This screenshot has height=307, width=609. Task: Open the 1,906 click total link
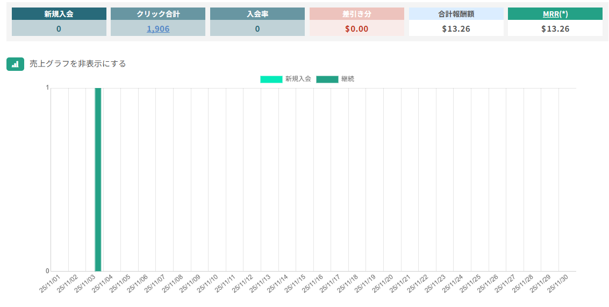click(x=158, y=29)
